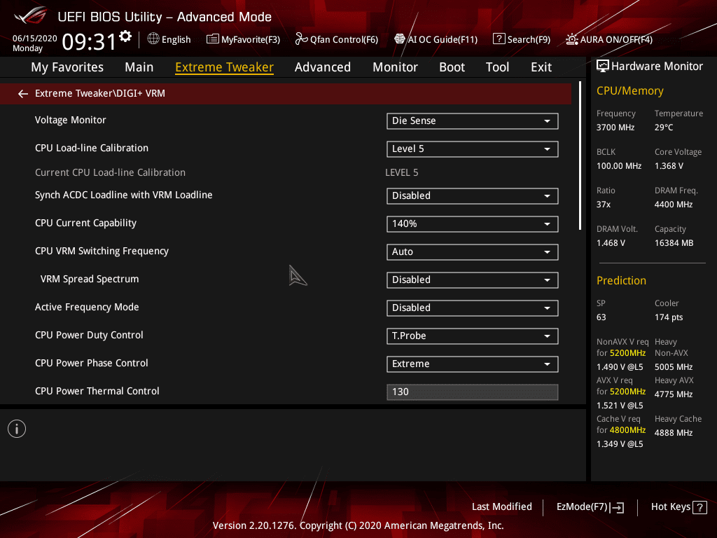The image size is (717, 538).
Task: Open the My Favorites tab
Action: tap(67, 67)
